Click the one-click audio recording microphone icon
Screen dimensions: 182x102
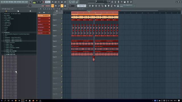[x=118, y=2]
